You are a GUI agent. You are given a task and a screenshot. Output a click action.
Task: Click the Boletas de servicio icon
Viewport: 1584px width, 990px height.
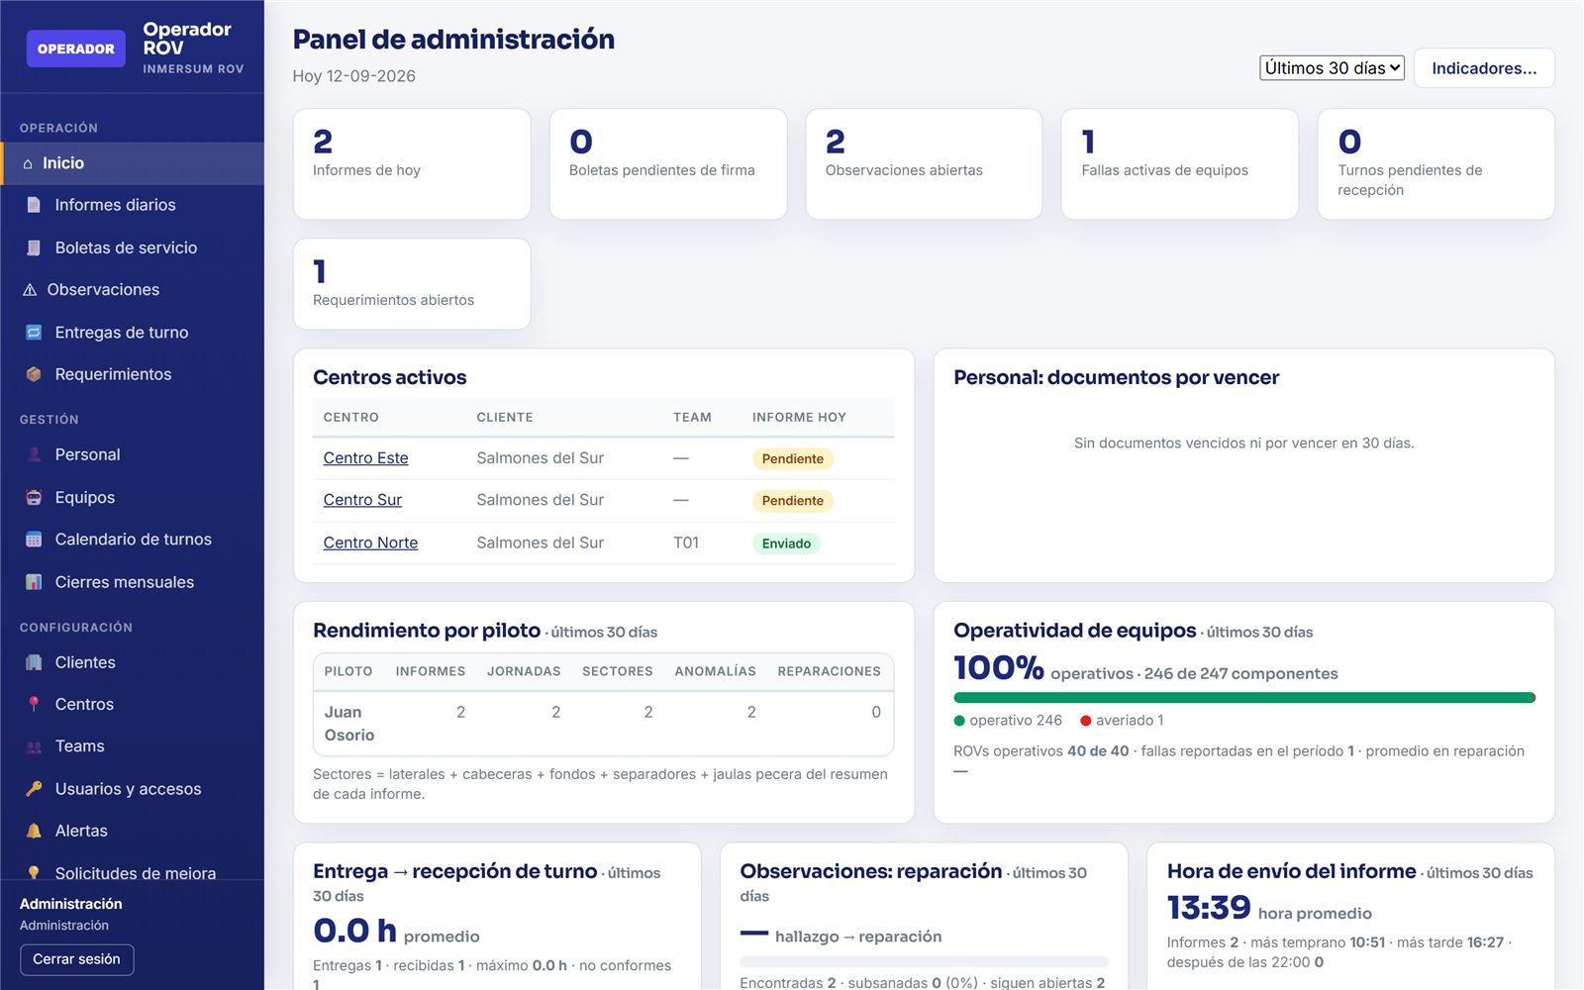34,247
